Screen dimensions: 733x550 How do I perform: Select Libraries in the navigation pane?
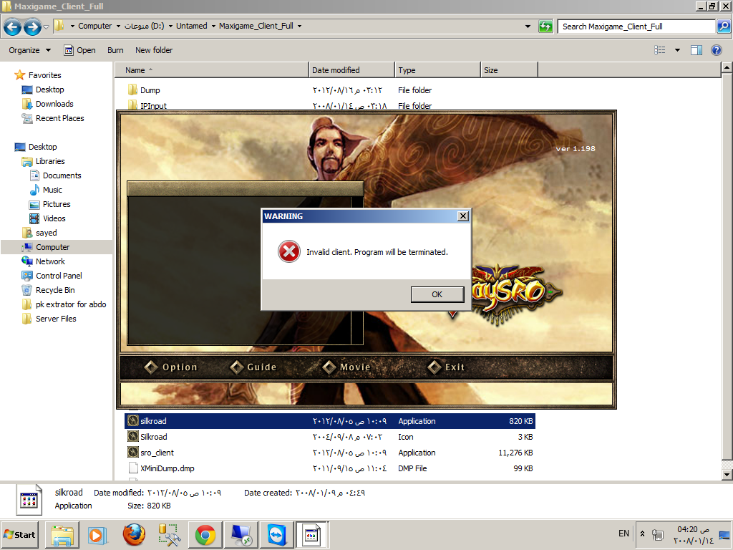50,161
